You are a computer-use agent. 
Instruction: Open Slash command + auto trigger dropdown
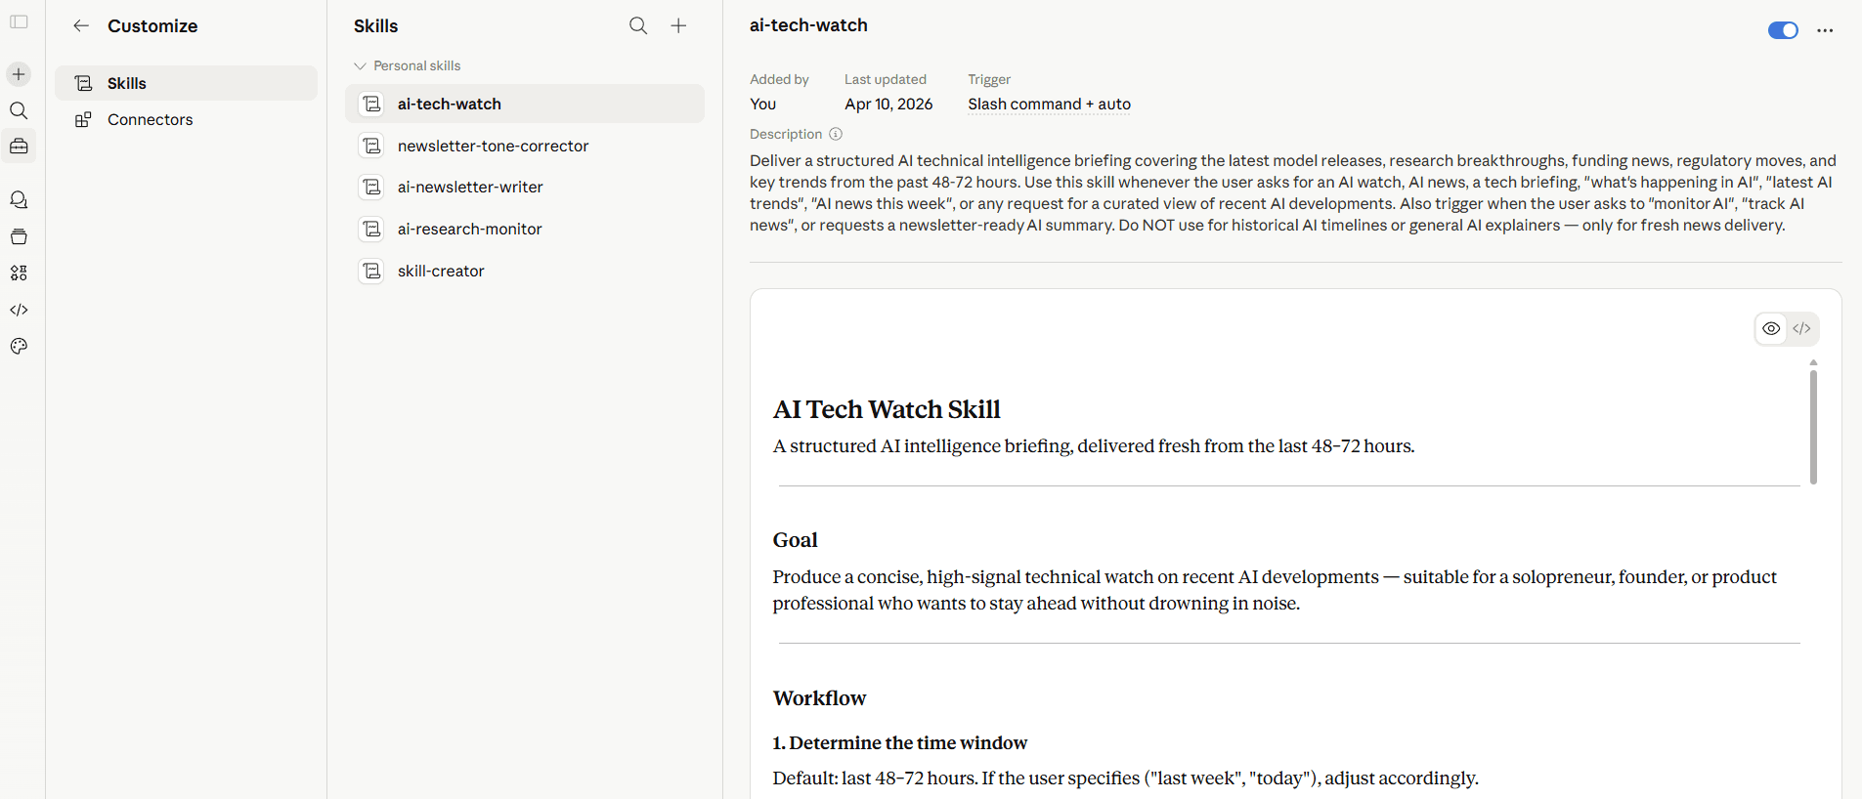click(x=1049, y=105)
